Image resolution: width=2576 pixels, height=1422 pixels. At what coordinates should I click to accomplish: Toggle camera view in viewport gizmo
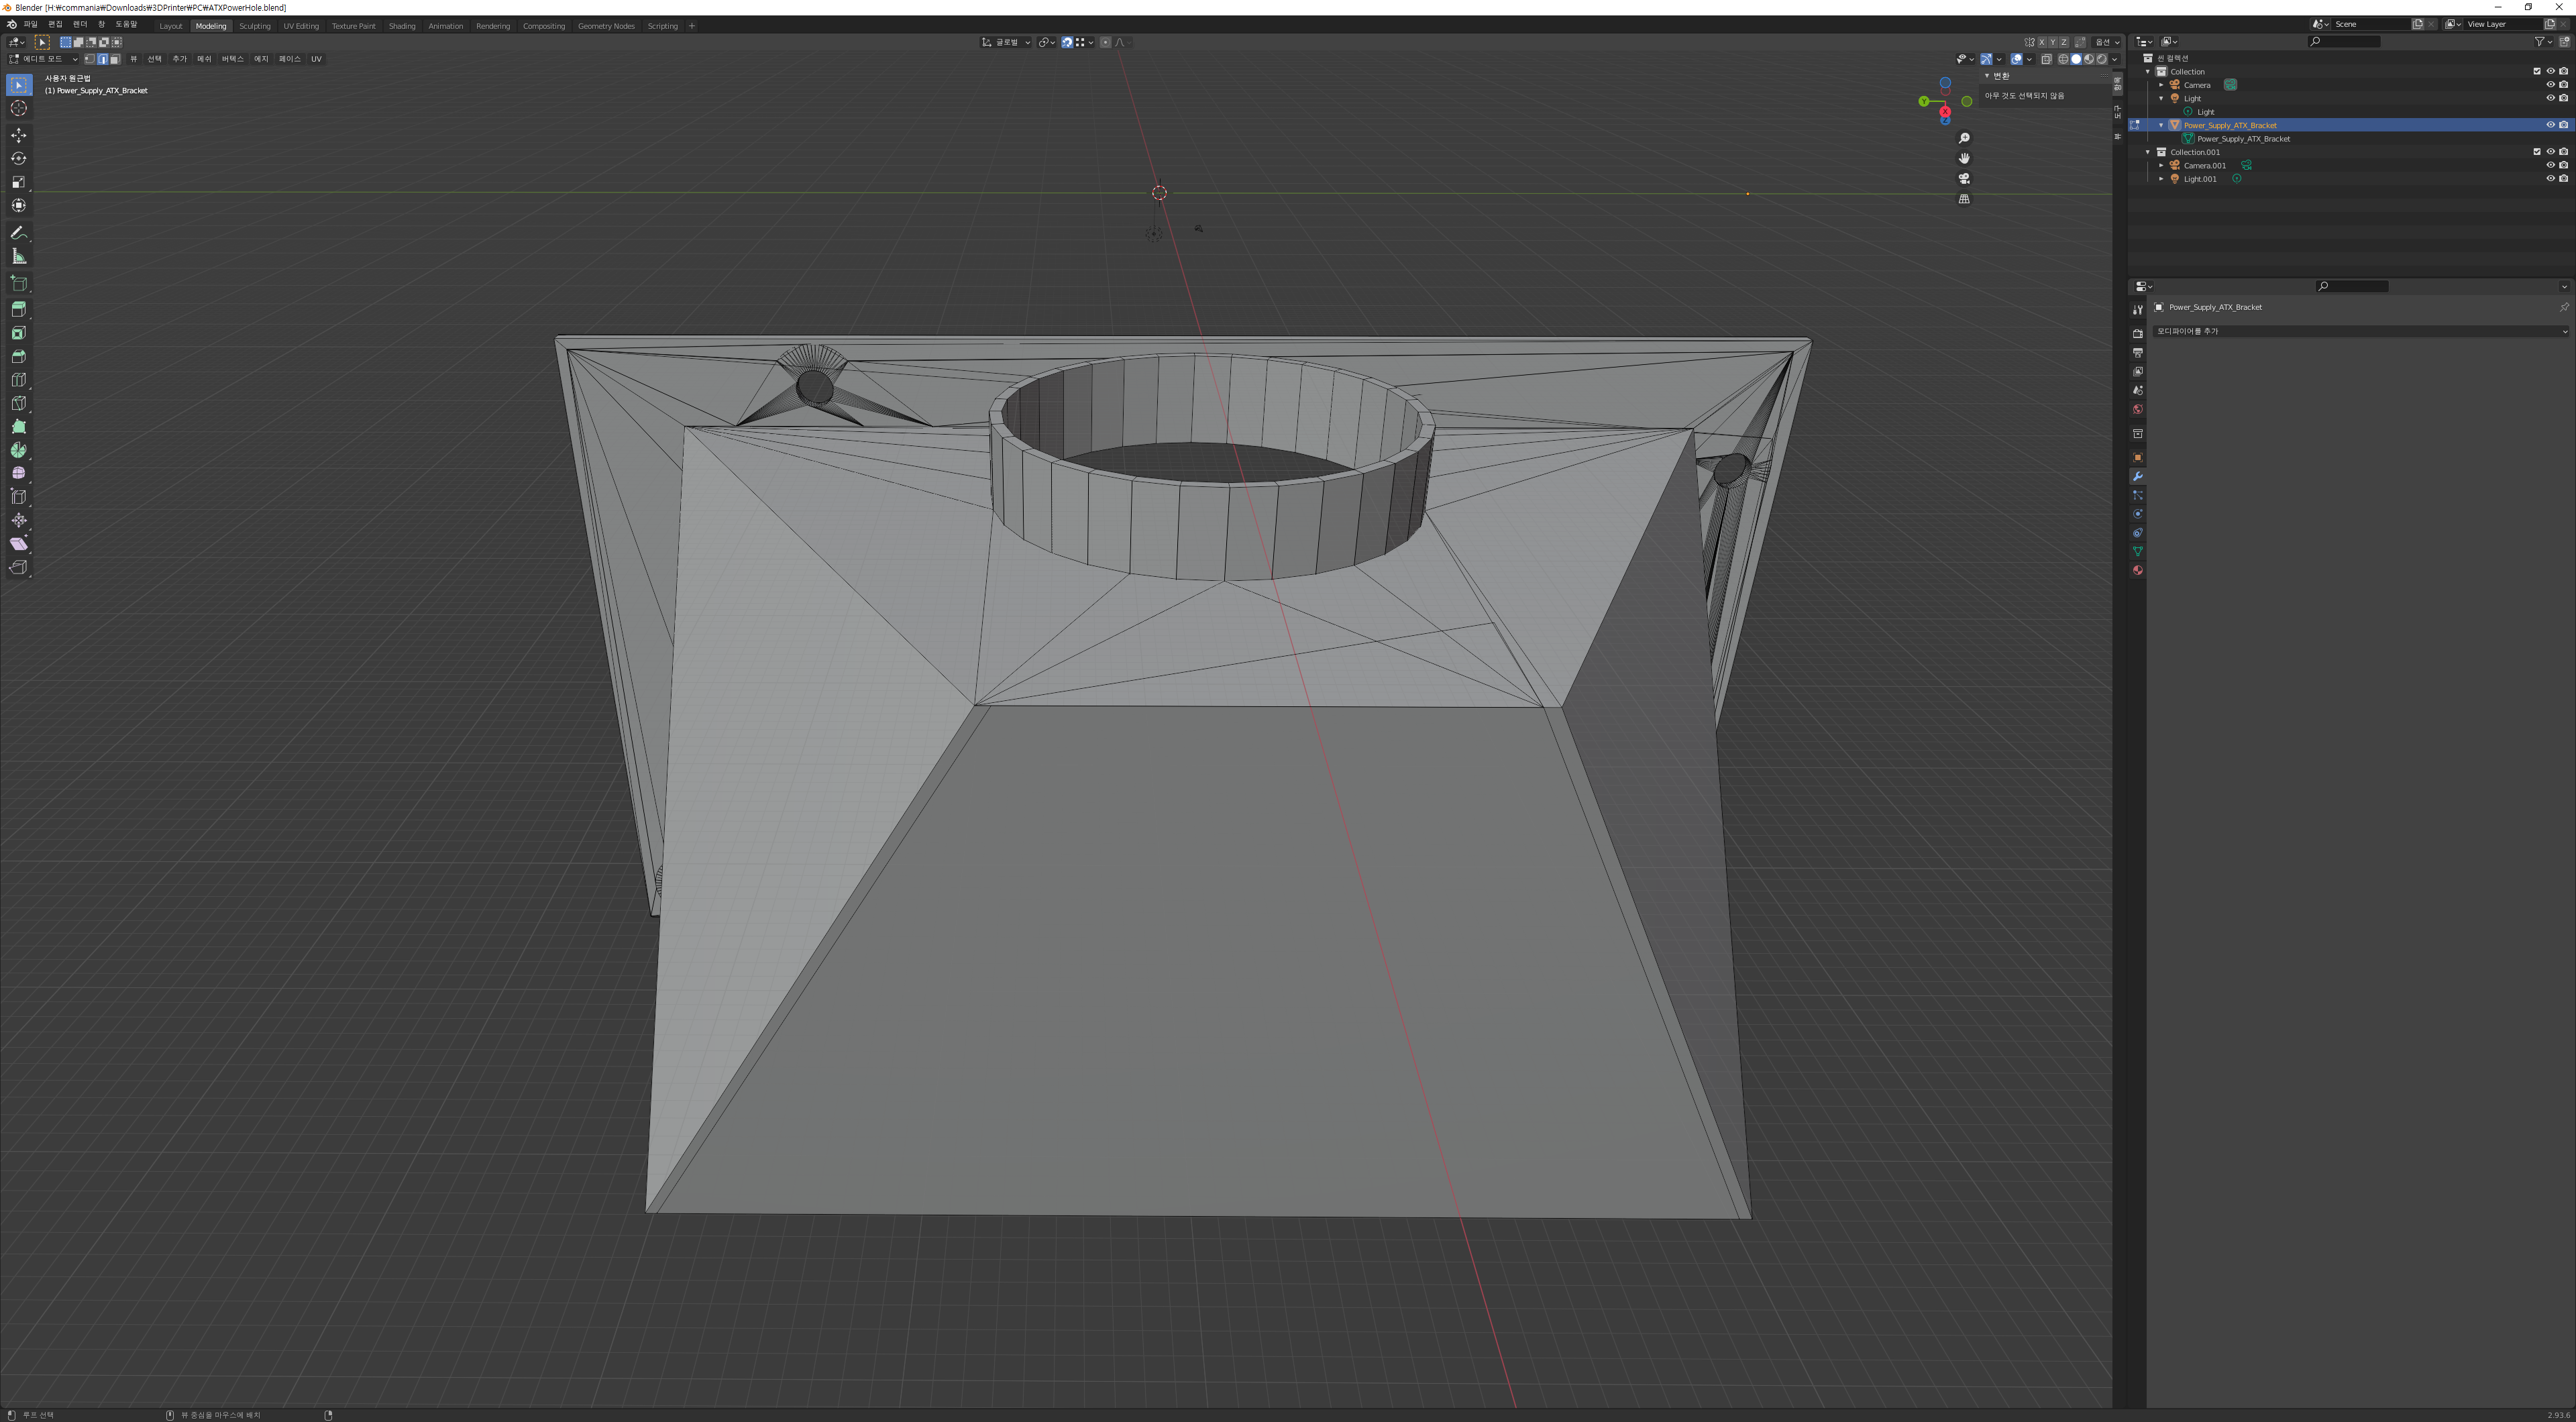point(1964,179)
